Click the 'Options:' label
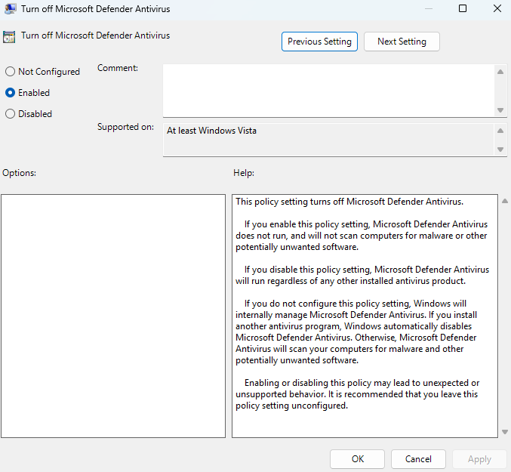 (19, 173)
